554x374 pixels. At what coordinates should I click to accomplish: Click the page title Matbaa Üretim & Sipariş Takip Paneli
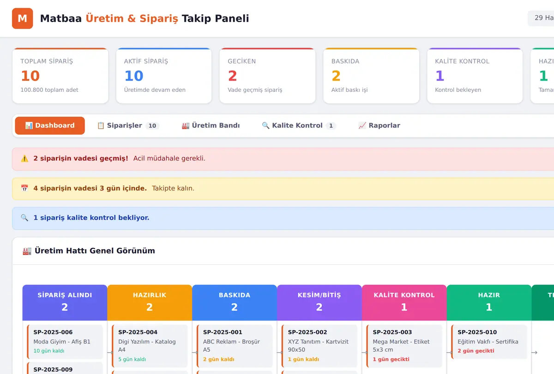point(145,18)
